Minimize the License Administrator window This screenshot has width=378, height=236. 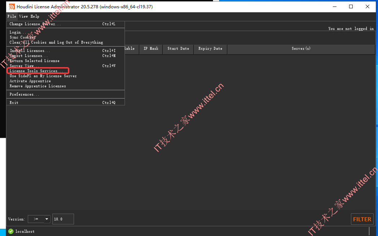pyautogui.click(x=335, y=6)
